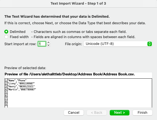Decrease start import row with down arrow
Image resolution: width=157 pixels, height=120 pixels.
[x=48, y=45]
